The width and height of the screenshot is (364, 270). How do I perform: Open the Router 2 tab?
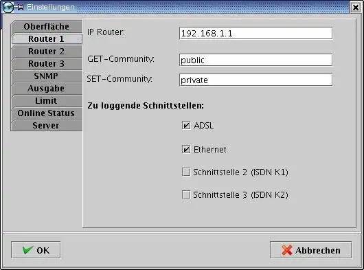[47, 52]
